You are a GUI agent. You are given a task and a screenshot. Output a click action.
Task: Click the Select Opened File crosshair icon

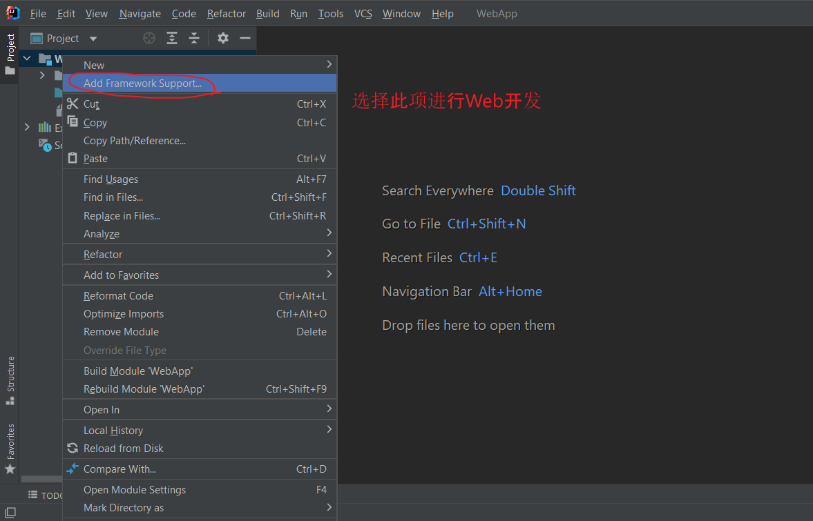[x=149, y=38]
